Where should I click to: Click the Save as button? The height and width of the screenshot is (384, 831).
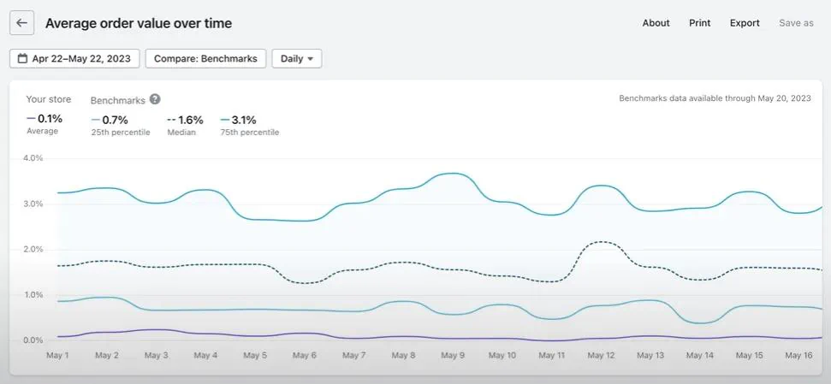point(796,23)
